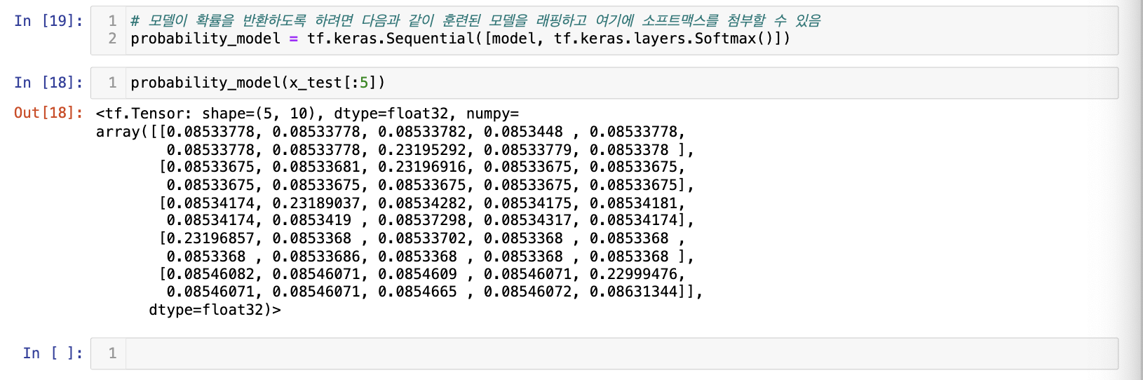Click line number 2 in cell 19
This screenshot has width=1143, height=380.
[x=112, y=39]
